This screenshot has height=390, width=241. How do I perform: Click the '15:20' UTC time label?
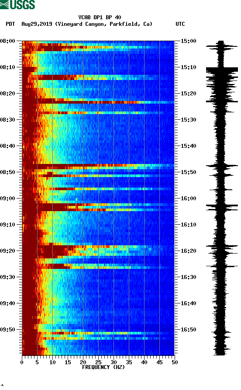(x=188, y=94)
